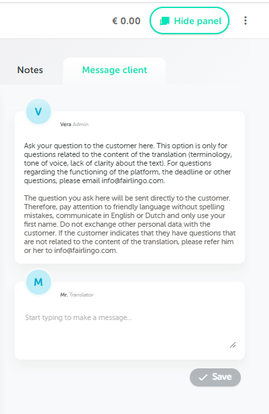
Task: Click the € 0.00 amount
Action: pyautogui.click(x=126, y=21)
